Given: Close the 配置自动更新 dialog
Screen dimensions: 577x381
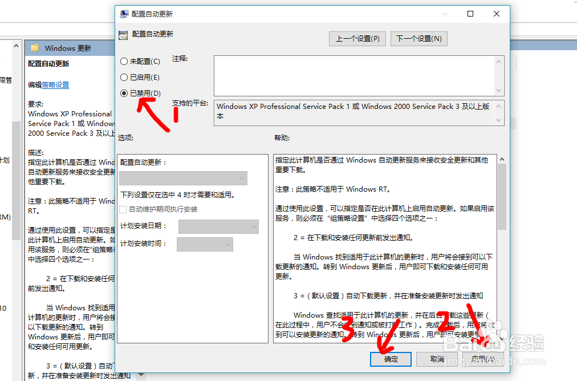Looking at the screenshot, I should coord(497,14).
